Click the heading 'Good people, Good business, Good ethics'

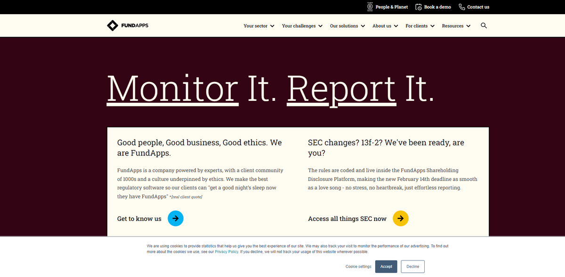(x=199, y=147)
